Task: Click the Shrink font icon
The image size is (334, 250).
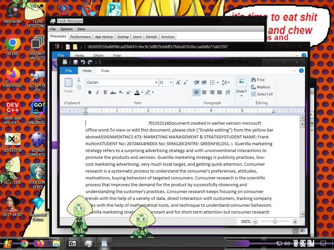Action: [186, 82]
